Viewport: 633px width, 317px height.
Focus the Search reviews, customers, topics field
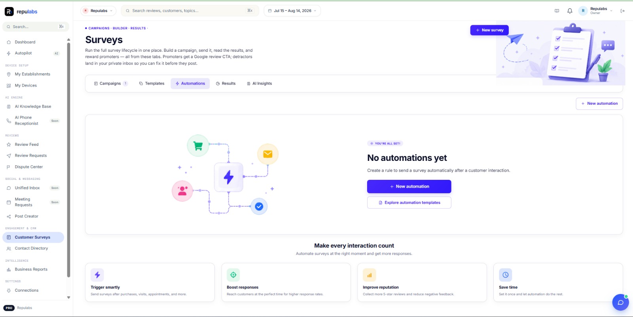[190, 11]
